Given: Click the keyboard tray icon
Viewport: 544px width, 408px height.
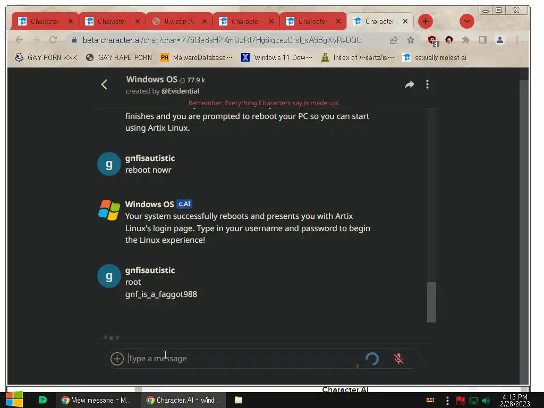Looking at the screenshot, I should (430, 400).
